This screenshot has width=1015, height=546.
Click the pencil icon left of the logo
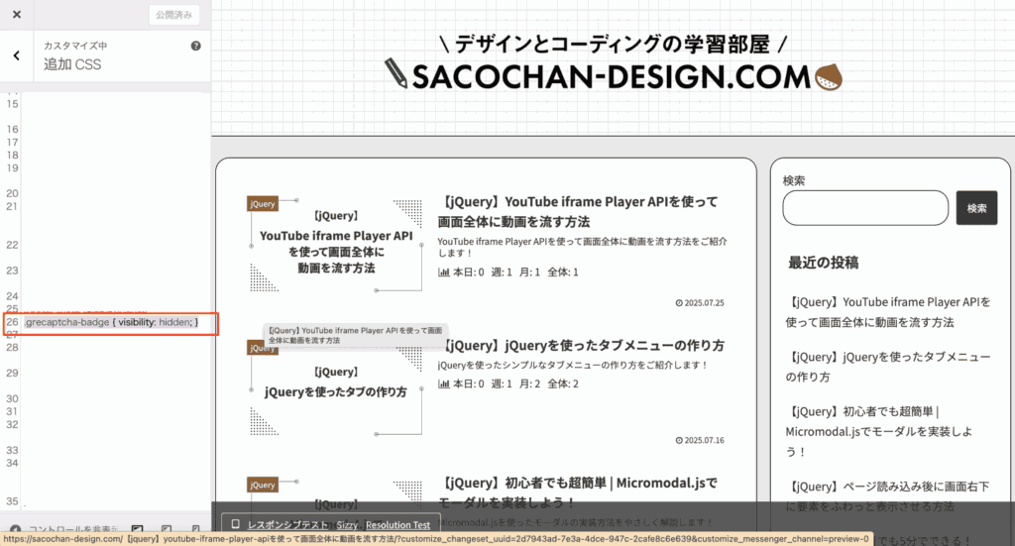pos(395,73)
